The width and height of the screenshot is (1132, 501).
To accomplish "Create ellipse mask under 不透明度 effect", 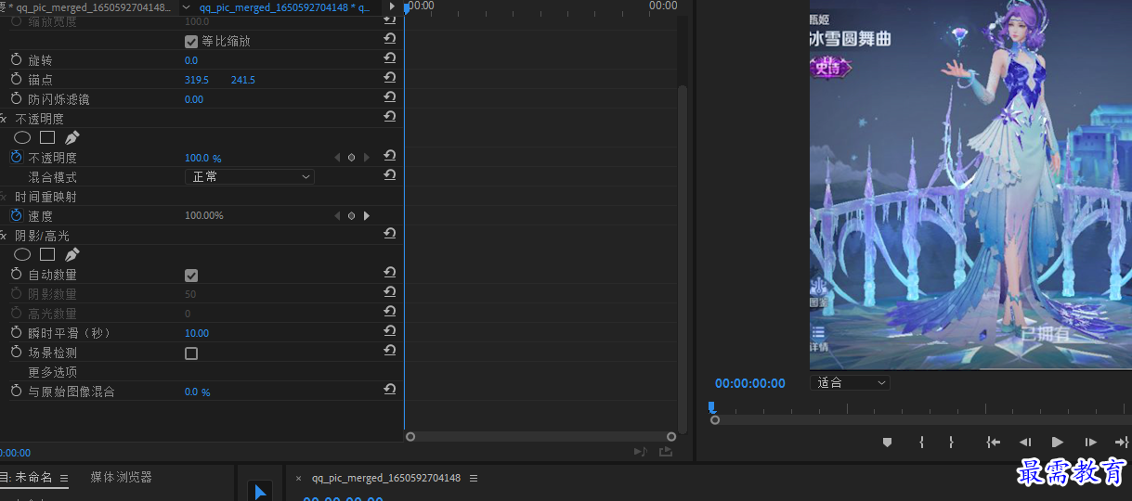I will pos(22,137).
